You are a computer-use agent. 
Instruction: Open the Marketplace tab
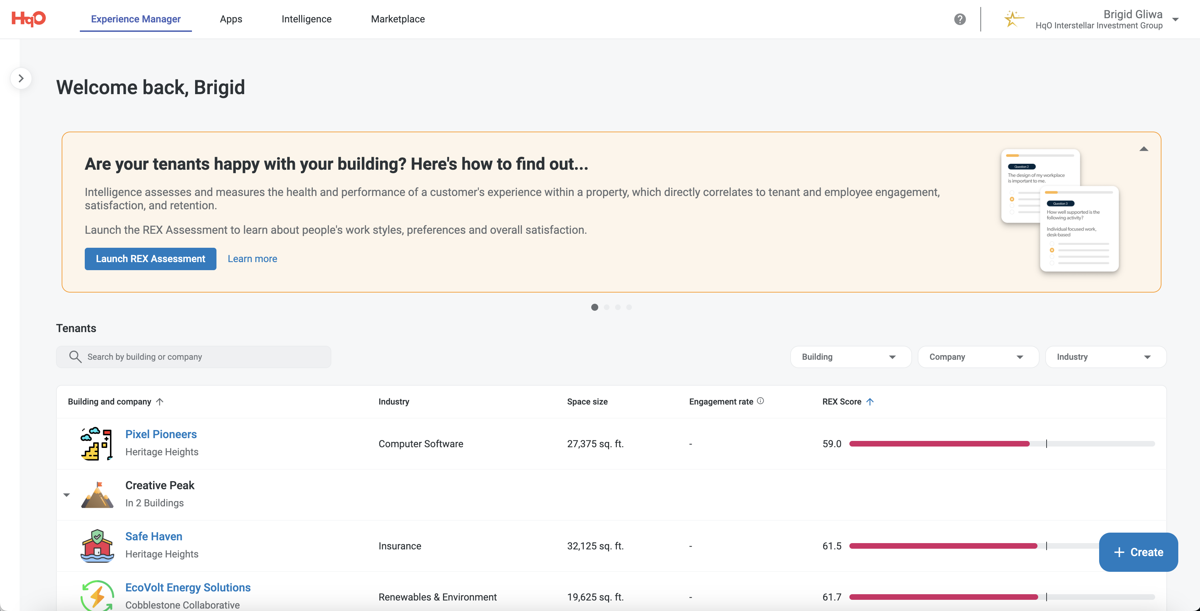(x=397, y=19)
